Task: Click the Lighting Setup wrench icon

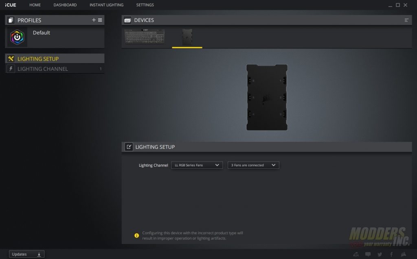Action: click(x=11, y=59)
